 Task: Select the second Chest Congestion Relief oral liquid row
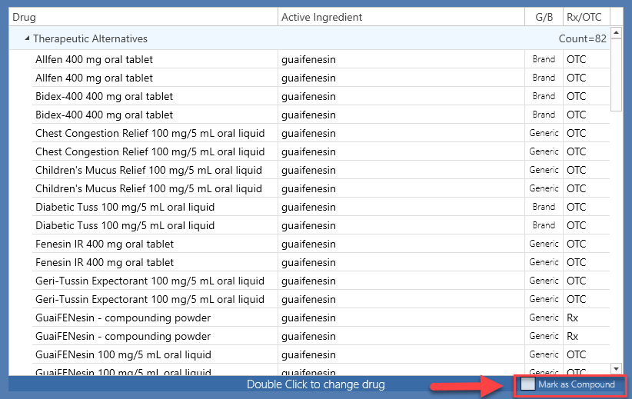pos(321,151)
